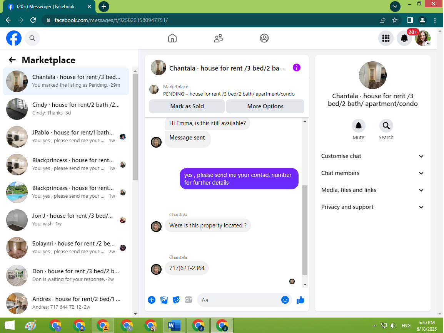Image resolution: width=444 pixels, height=333 pixels.
Task: Reload the page with refresh icon
Action: click(x=33, y=20)
